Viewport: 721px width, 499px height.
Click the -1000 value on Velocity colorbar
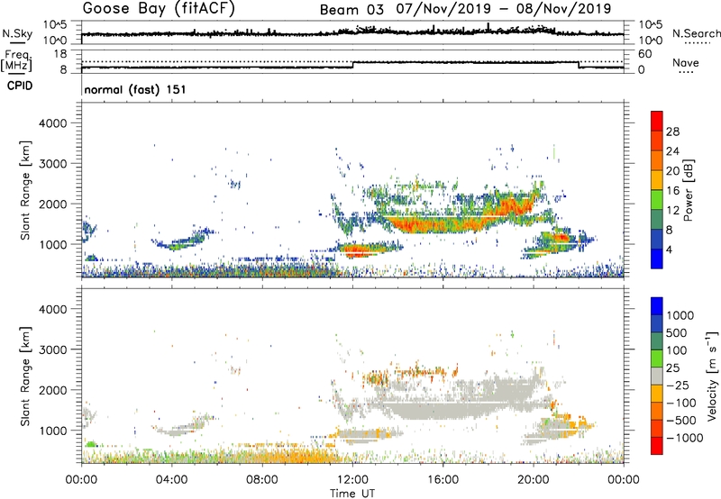point(685,438)
